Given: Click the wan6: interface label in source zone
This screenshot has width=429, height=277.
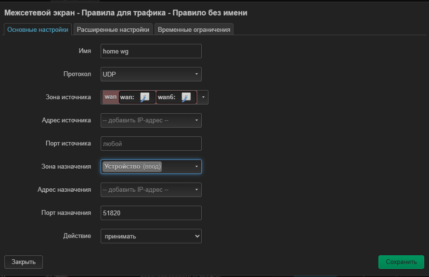Looking at the screenshot, I should [x=167, y=97].
